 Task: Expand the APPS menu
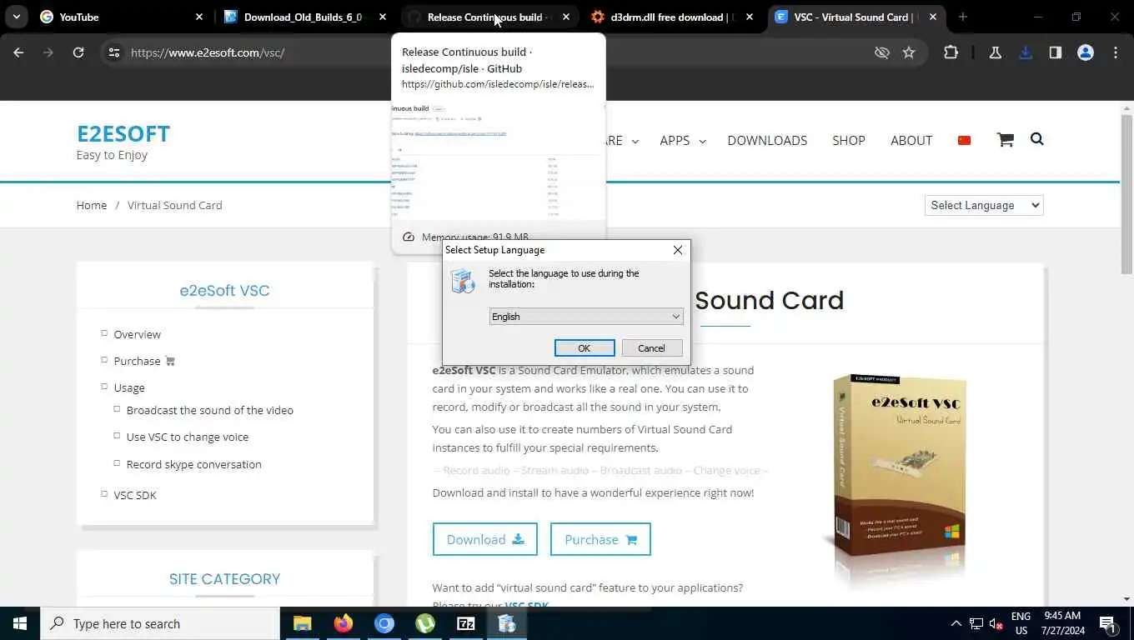(682, 140)
